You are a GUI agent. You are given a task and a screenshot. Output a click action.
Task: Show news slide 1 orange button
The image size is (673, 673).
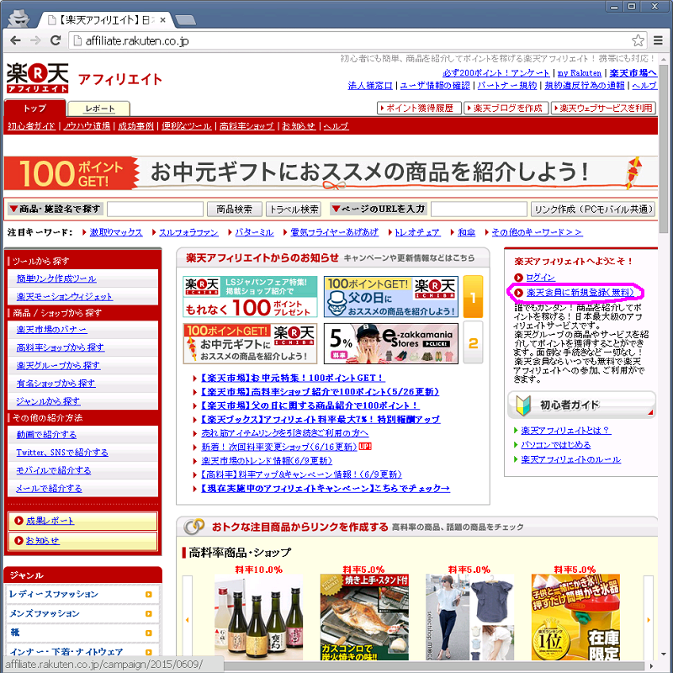(x=473, y=297)
